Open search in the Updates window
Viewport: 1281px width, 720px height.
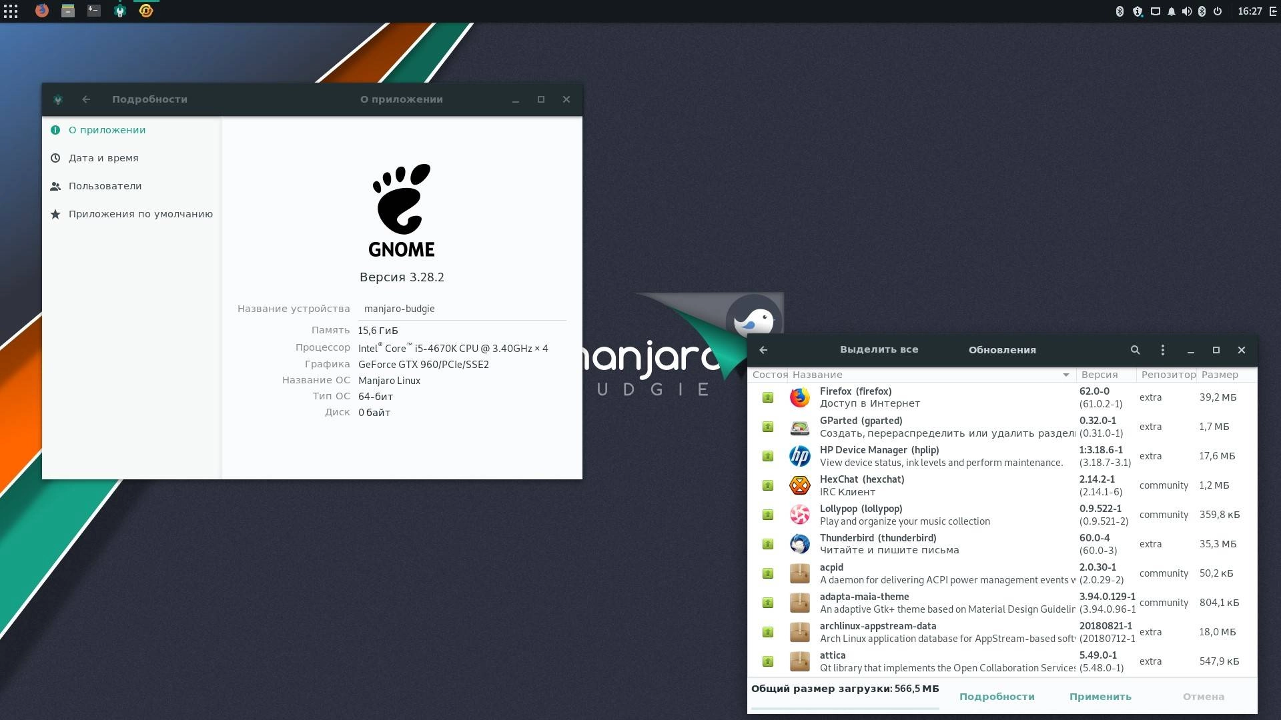point(1135,350)
